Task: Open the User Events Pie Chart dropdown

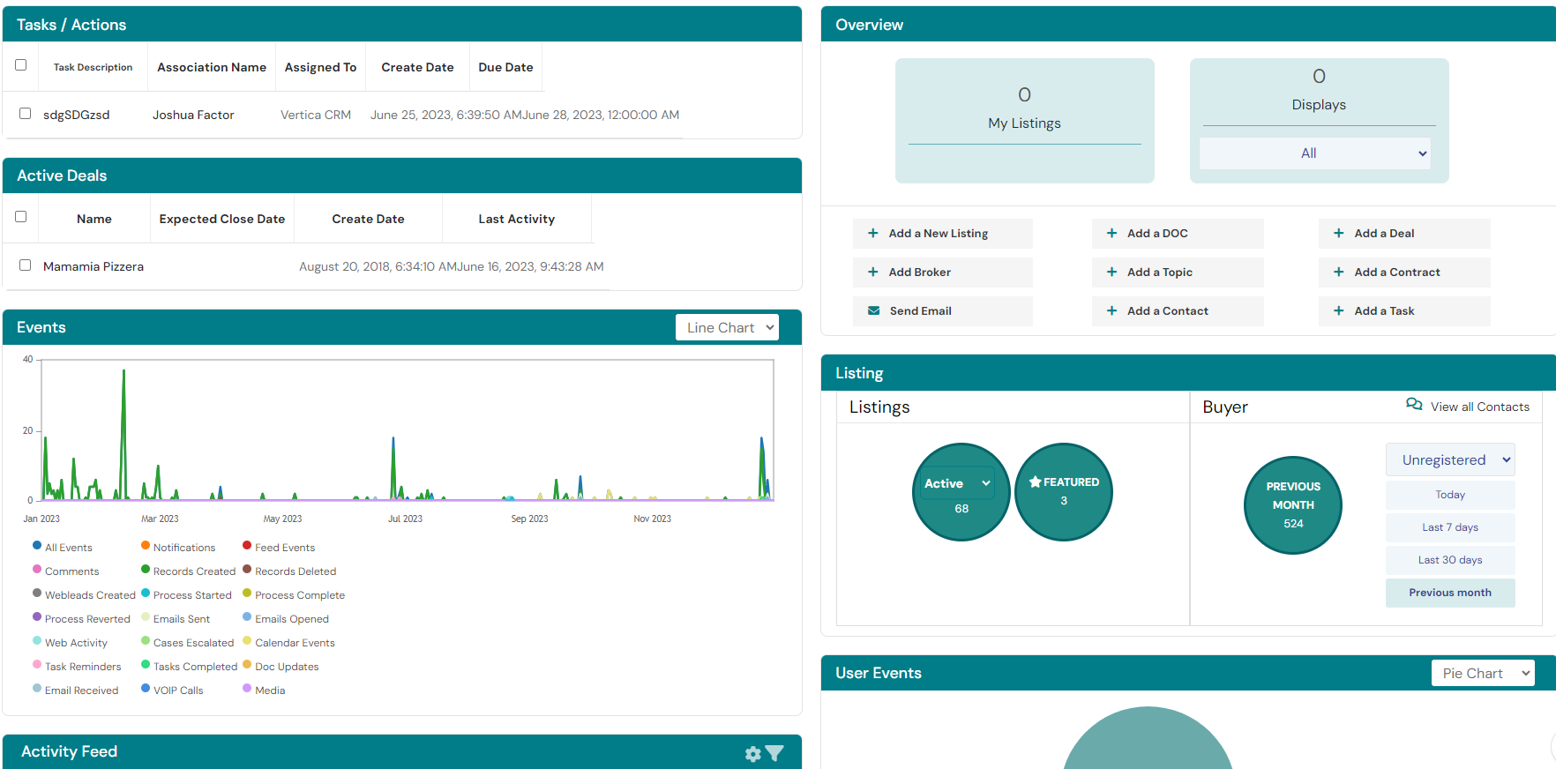Action: click(x=1483, y=674)
